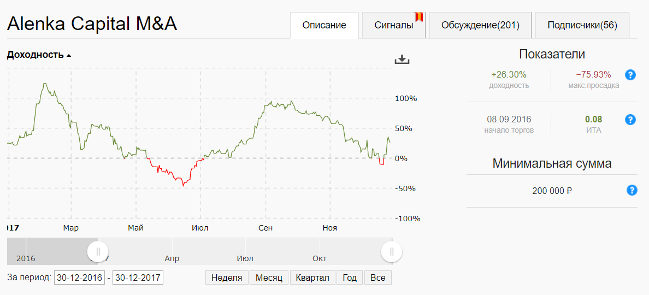649x295 pixels.
Task: Switch to the Описание tab
Action: tap(324, 25)
